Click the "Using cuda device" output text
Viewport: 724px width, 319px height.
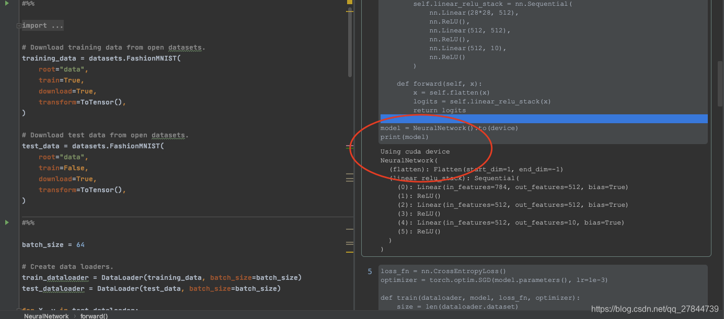[x=414, y=151]
